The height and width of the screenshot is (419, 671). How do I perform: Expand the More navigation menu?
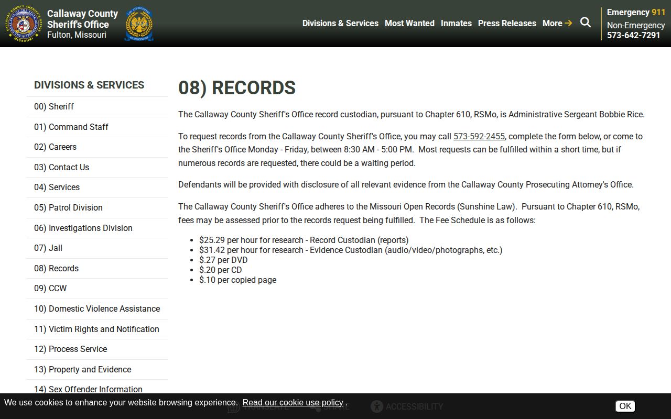pos(557,23)
